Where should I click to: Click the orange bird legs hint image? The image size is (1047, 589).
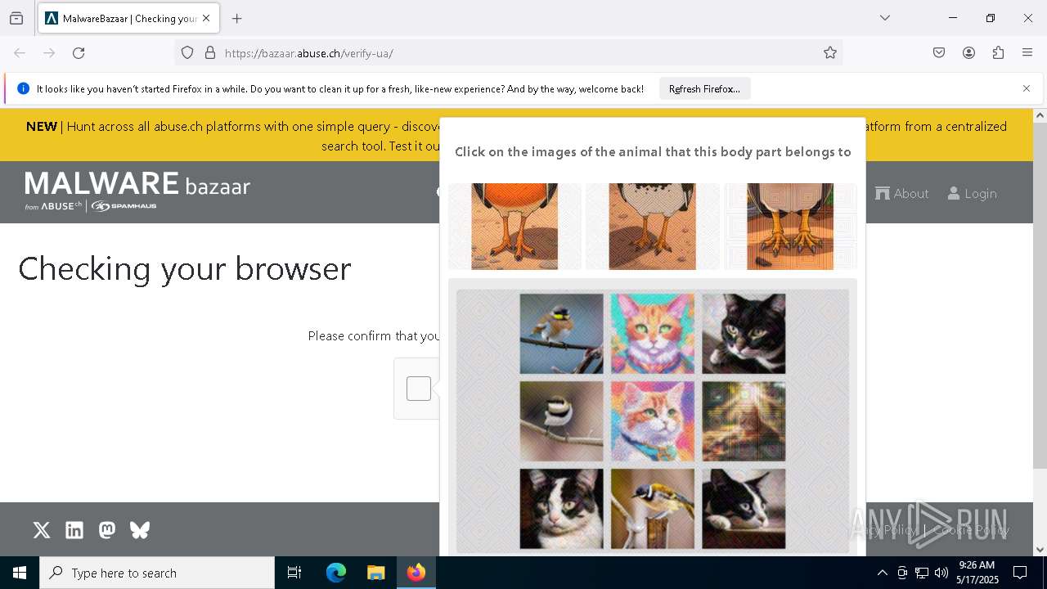click(x=515, y=227)
